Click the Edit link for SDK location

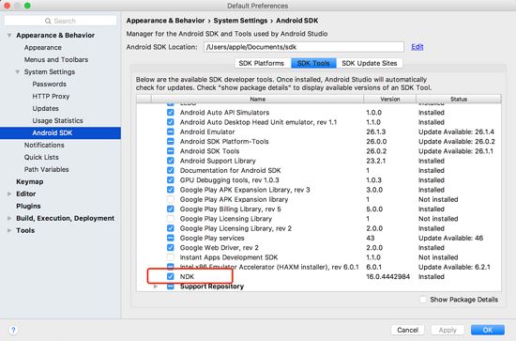click(417, 47)
